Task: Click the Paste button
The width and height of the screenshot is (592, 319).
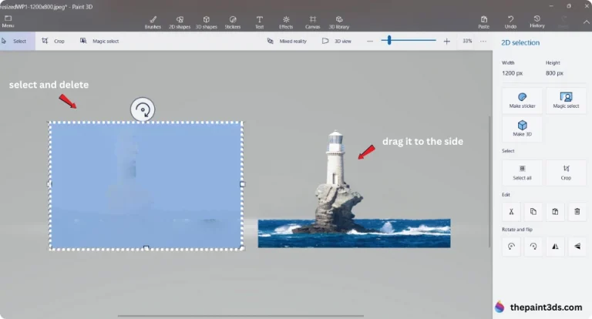Action: coord(483,22)
